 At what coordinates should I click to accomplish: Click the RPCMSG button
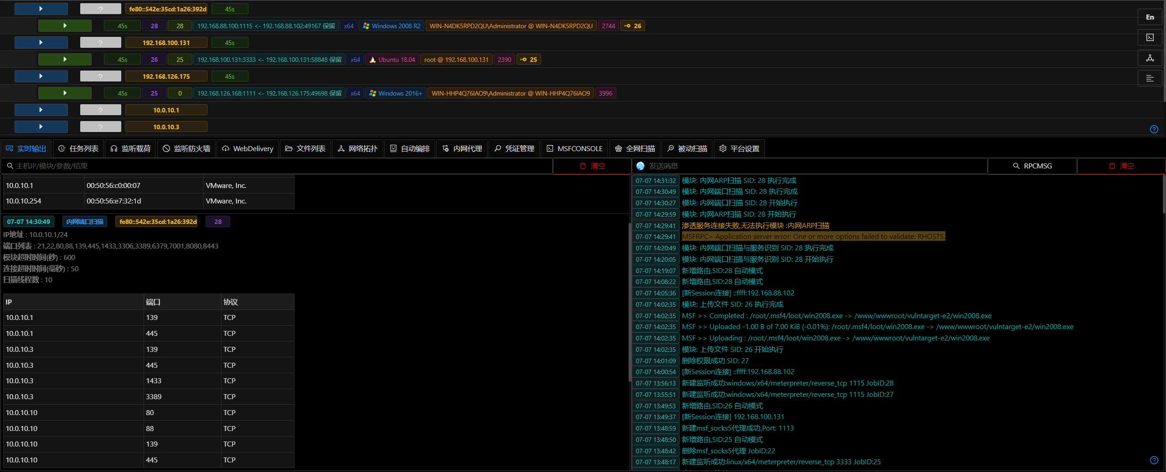point(1032,166)
